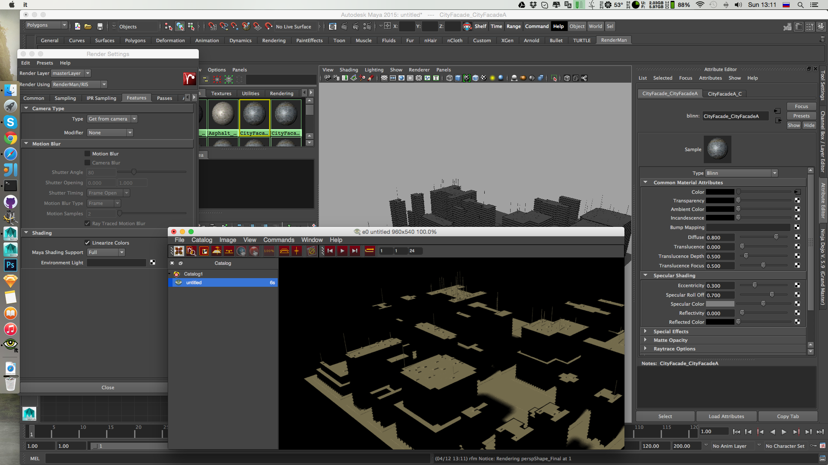828x465 pixels.
Task: Enable snap to grids magnet icon
Action: point(212,26)
